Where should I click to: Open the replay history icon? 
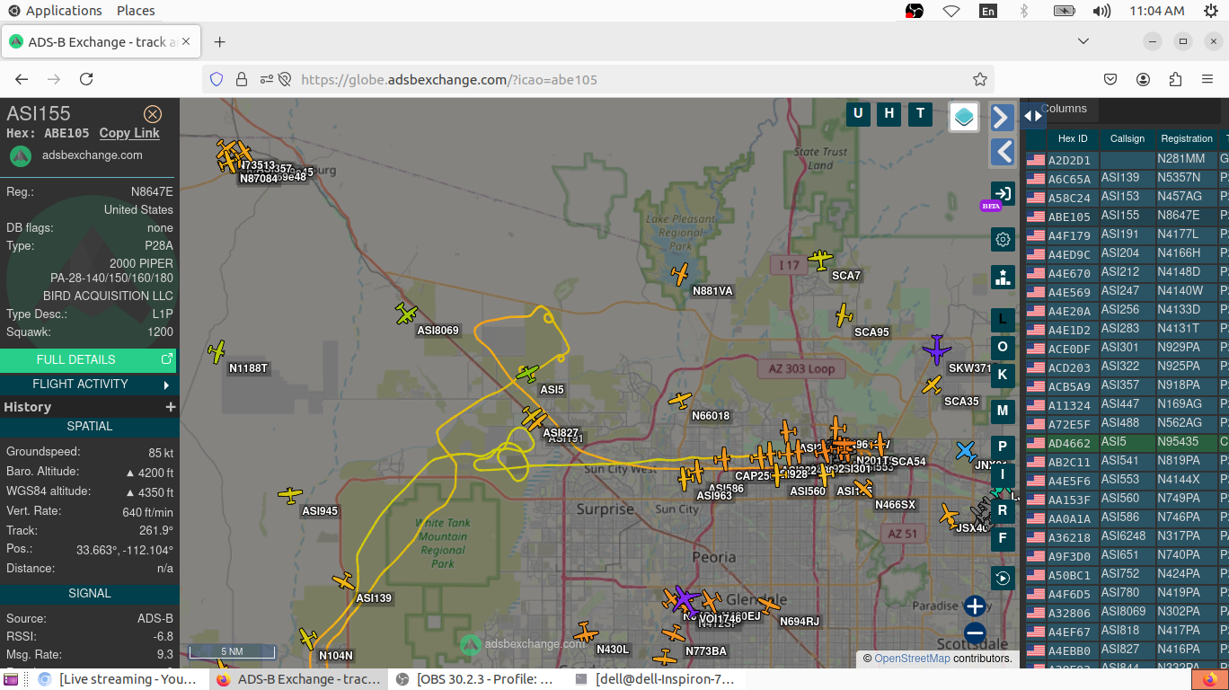[1003, 578]
